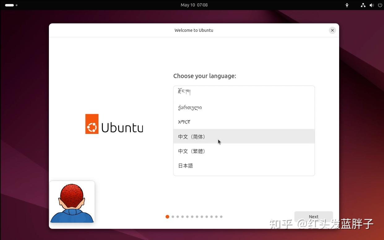Select 中文（繁體） language option
The image size is (384, 240).
coord(191,151)
